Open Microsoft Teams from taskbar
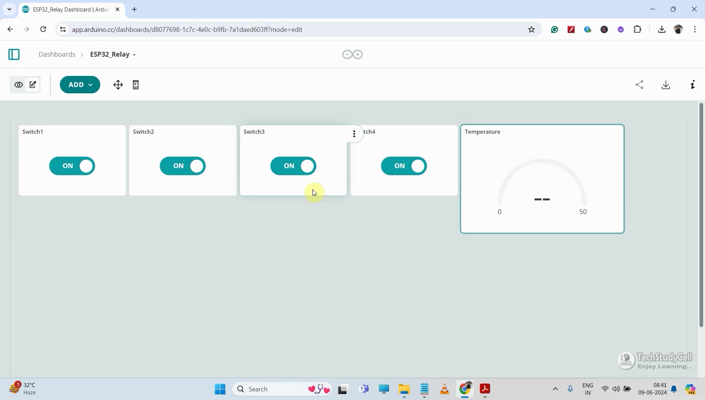The image size is (705, 400). (364, 389)
